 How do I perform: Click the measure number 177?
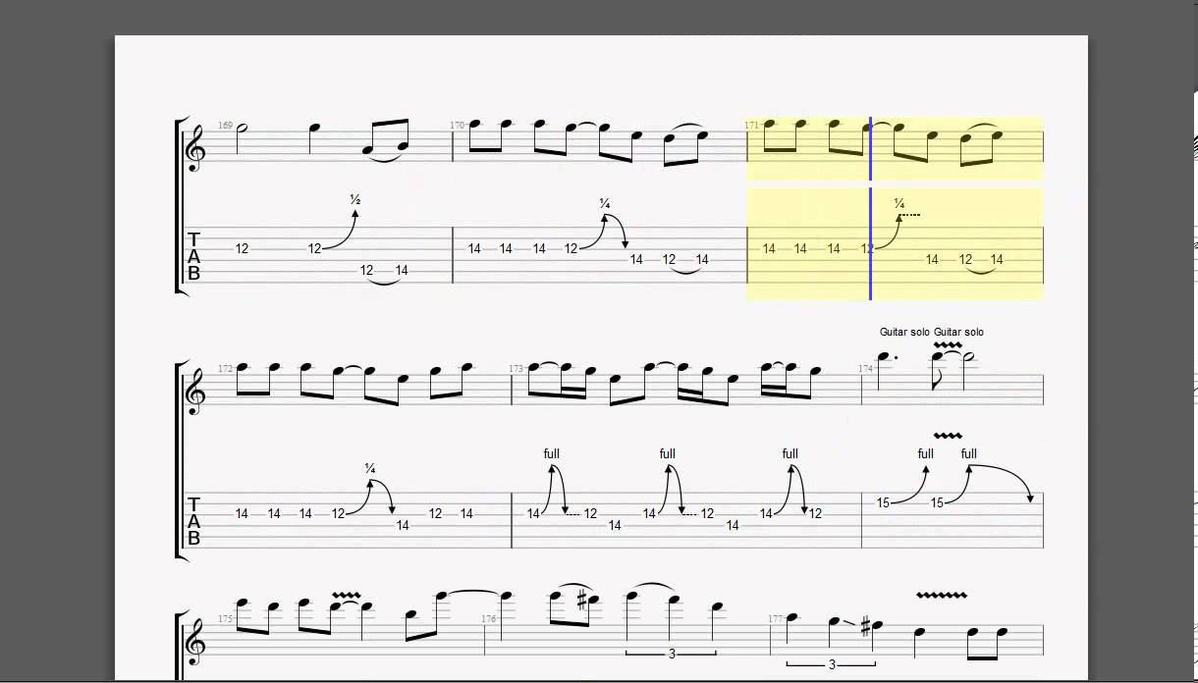tap(776, 619)
